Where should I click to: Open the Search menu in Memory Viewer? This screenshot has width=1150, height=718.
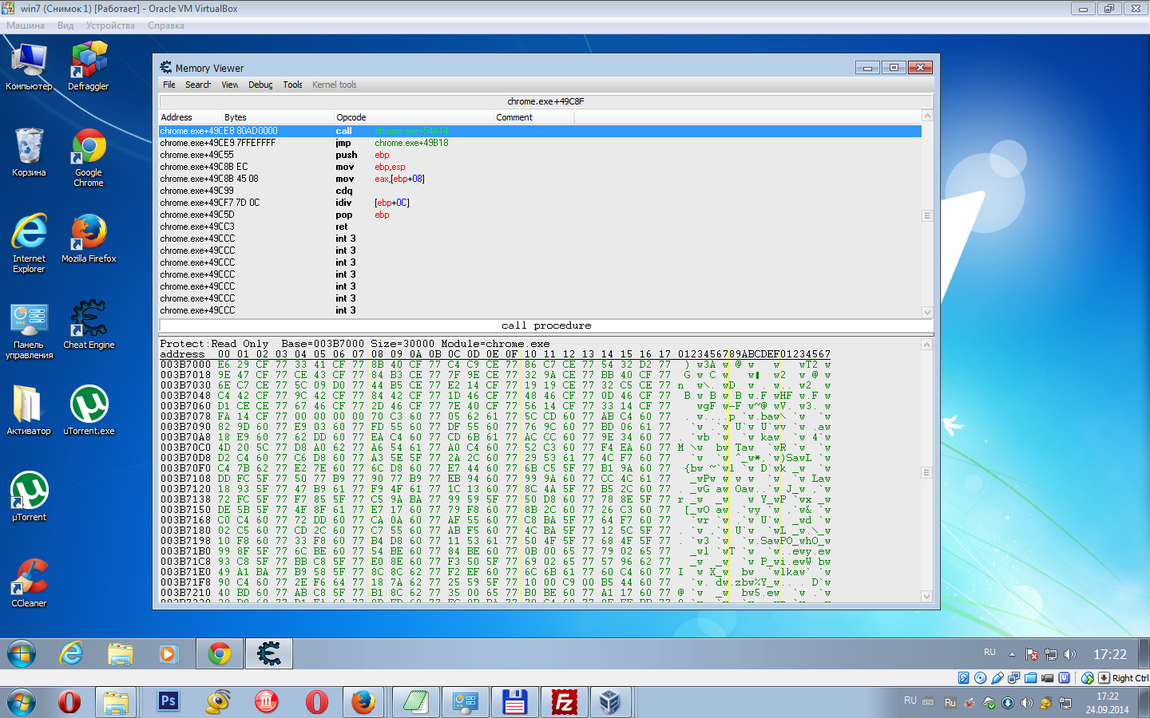pyautogui.click(x=197, y=85)
